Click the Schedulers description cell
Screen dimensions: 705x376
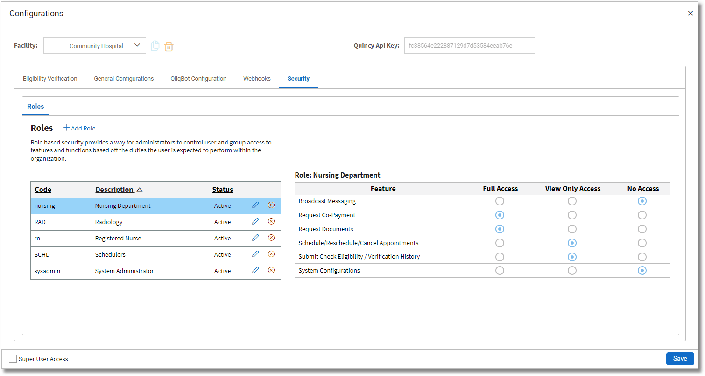pos(110,254)
